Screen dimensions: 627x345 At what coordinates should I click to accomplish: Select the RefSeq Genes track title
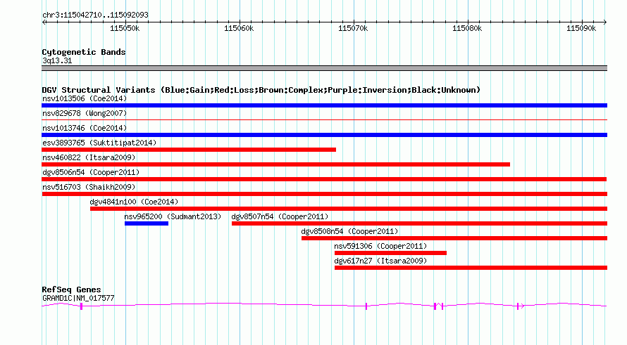pyautogui.click(x=71, y=289)
